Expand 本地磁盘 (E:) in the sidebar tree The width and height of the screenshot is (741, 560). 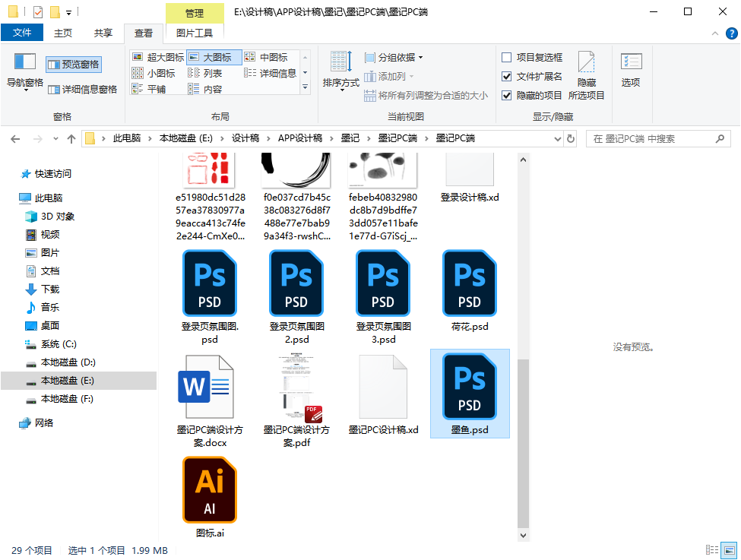coord(17,380)
